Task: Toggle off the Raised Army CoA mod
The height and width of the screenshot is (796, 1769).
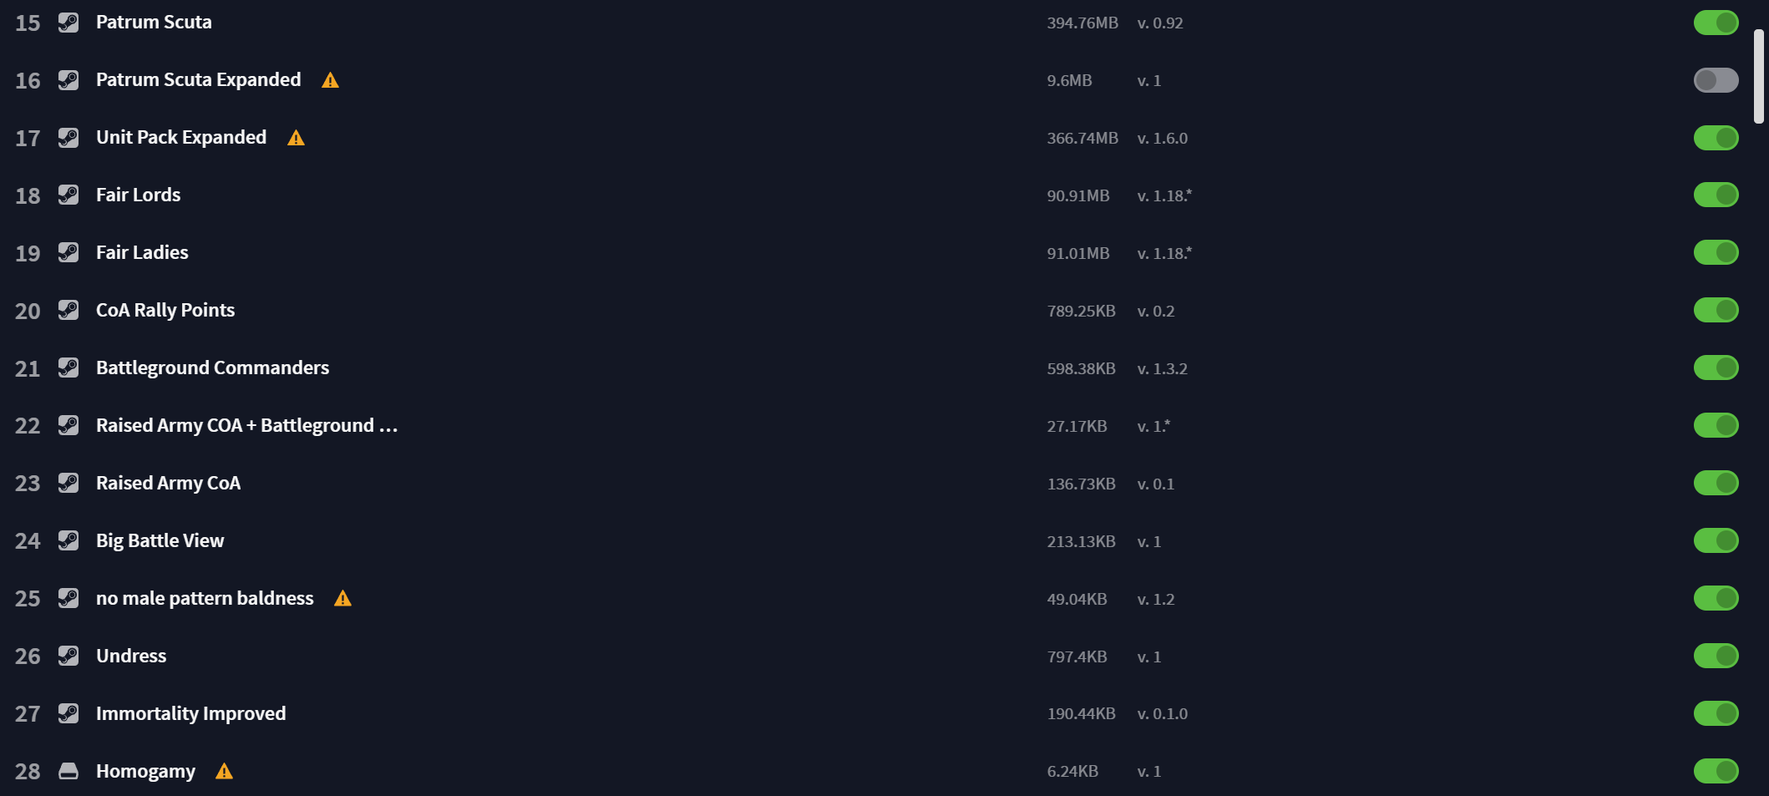Action: [1716, 483]
